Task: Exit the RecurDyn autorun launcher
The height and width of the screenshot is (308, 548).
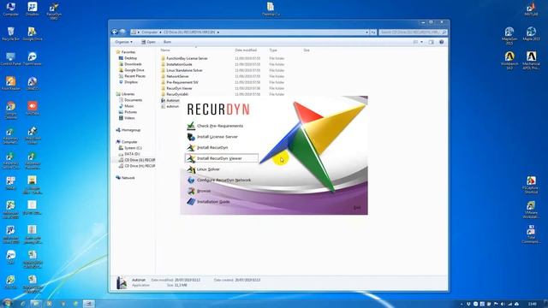Action: click(x=357, y=207)
